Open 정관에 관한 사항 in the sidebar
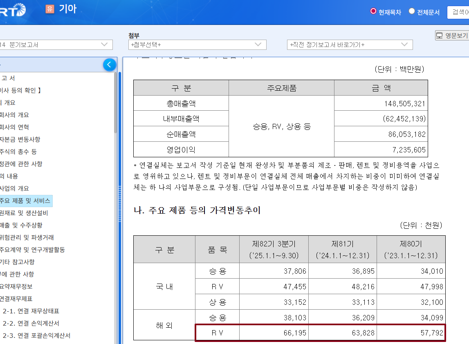469x344 pixels. click(x=21, y=164)
